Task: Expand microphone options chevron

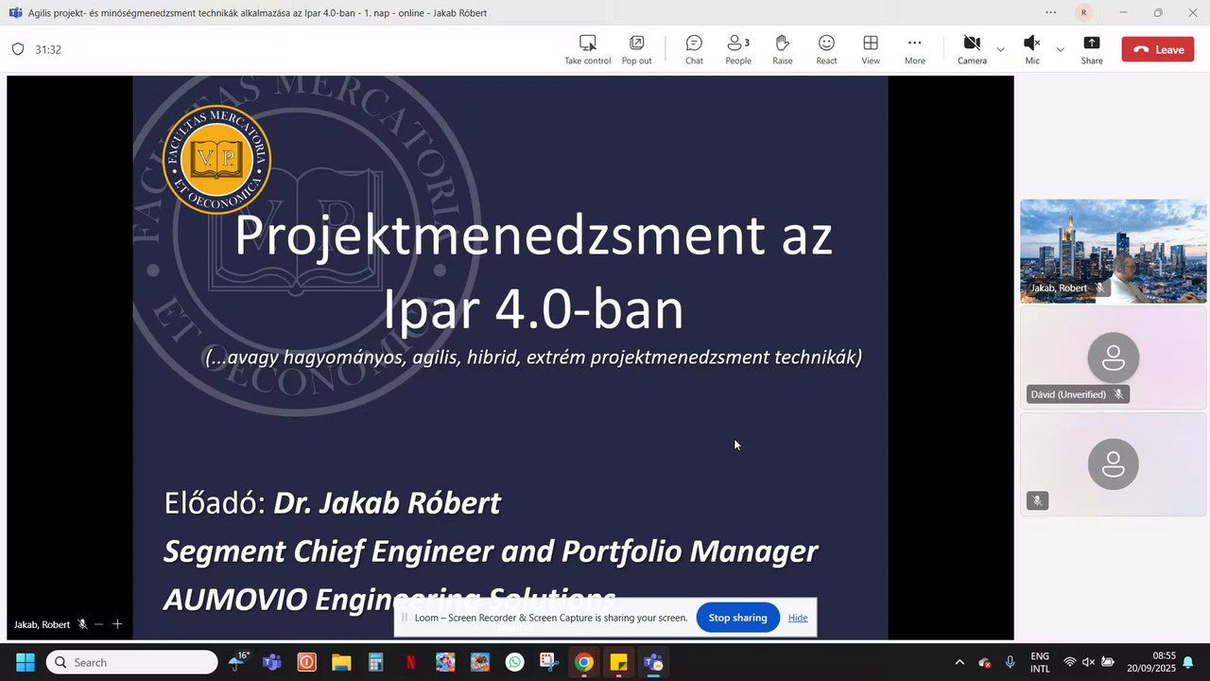Action: point(1060,49)
